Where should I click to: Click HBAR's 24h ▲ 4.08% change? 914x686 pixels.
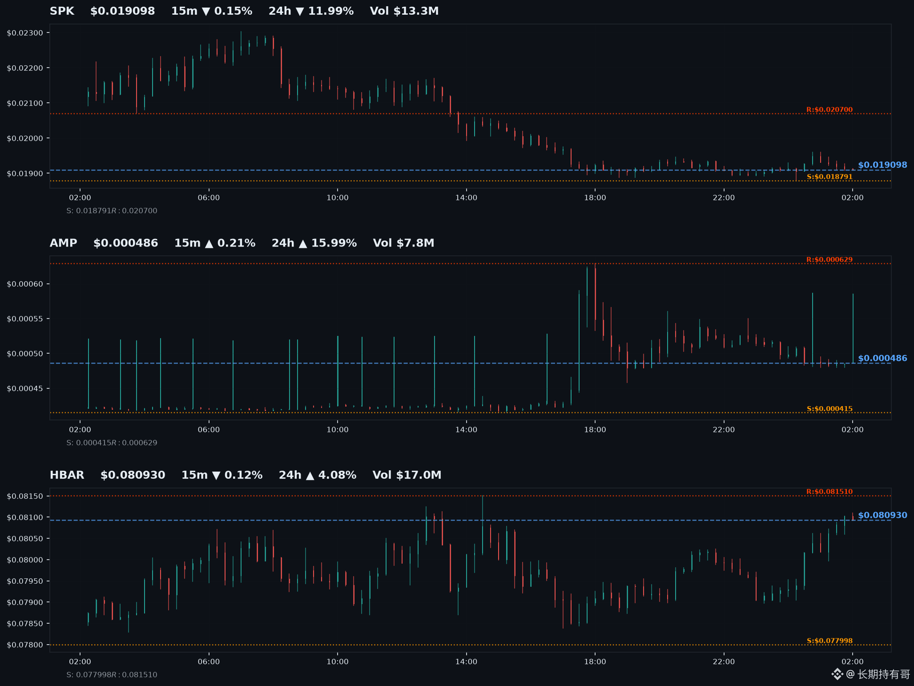(x=318, y=475)
